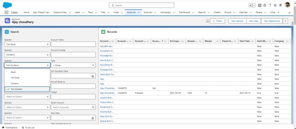Open the Start Date calendar icon

(x=93, y=118)
